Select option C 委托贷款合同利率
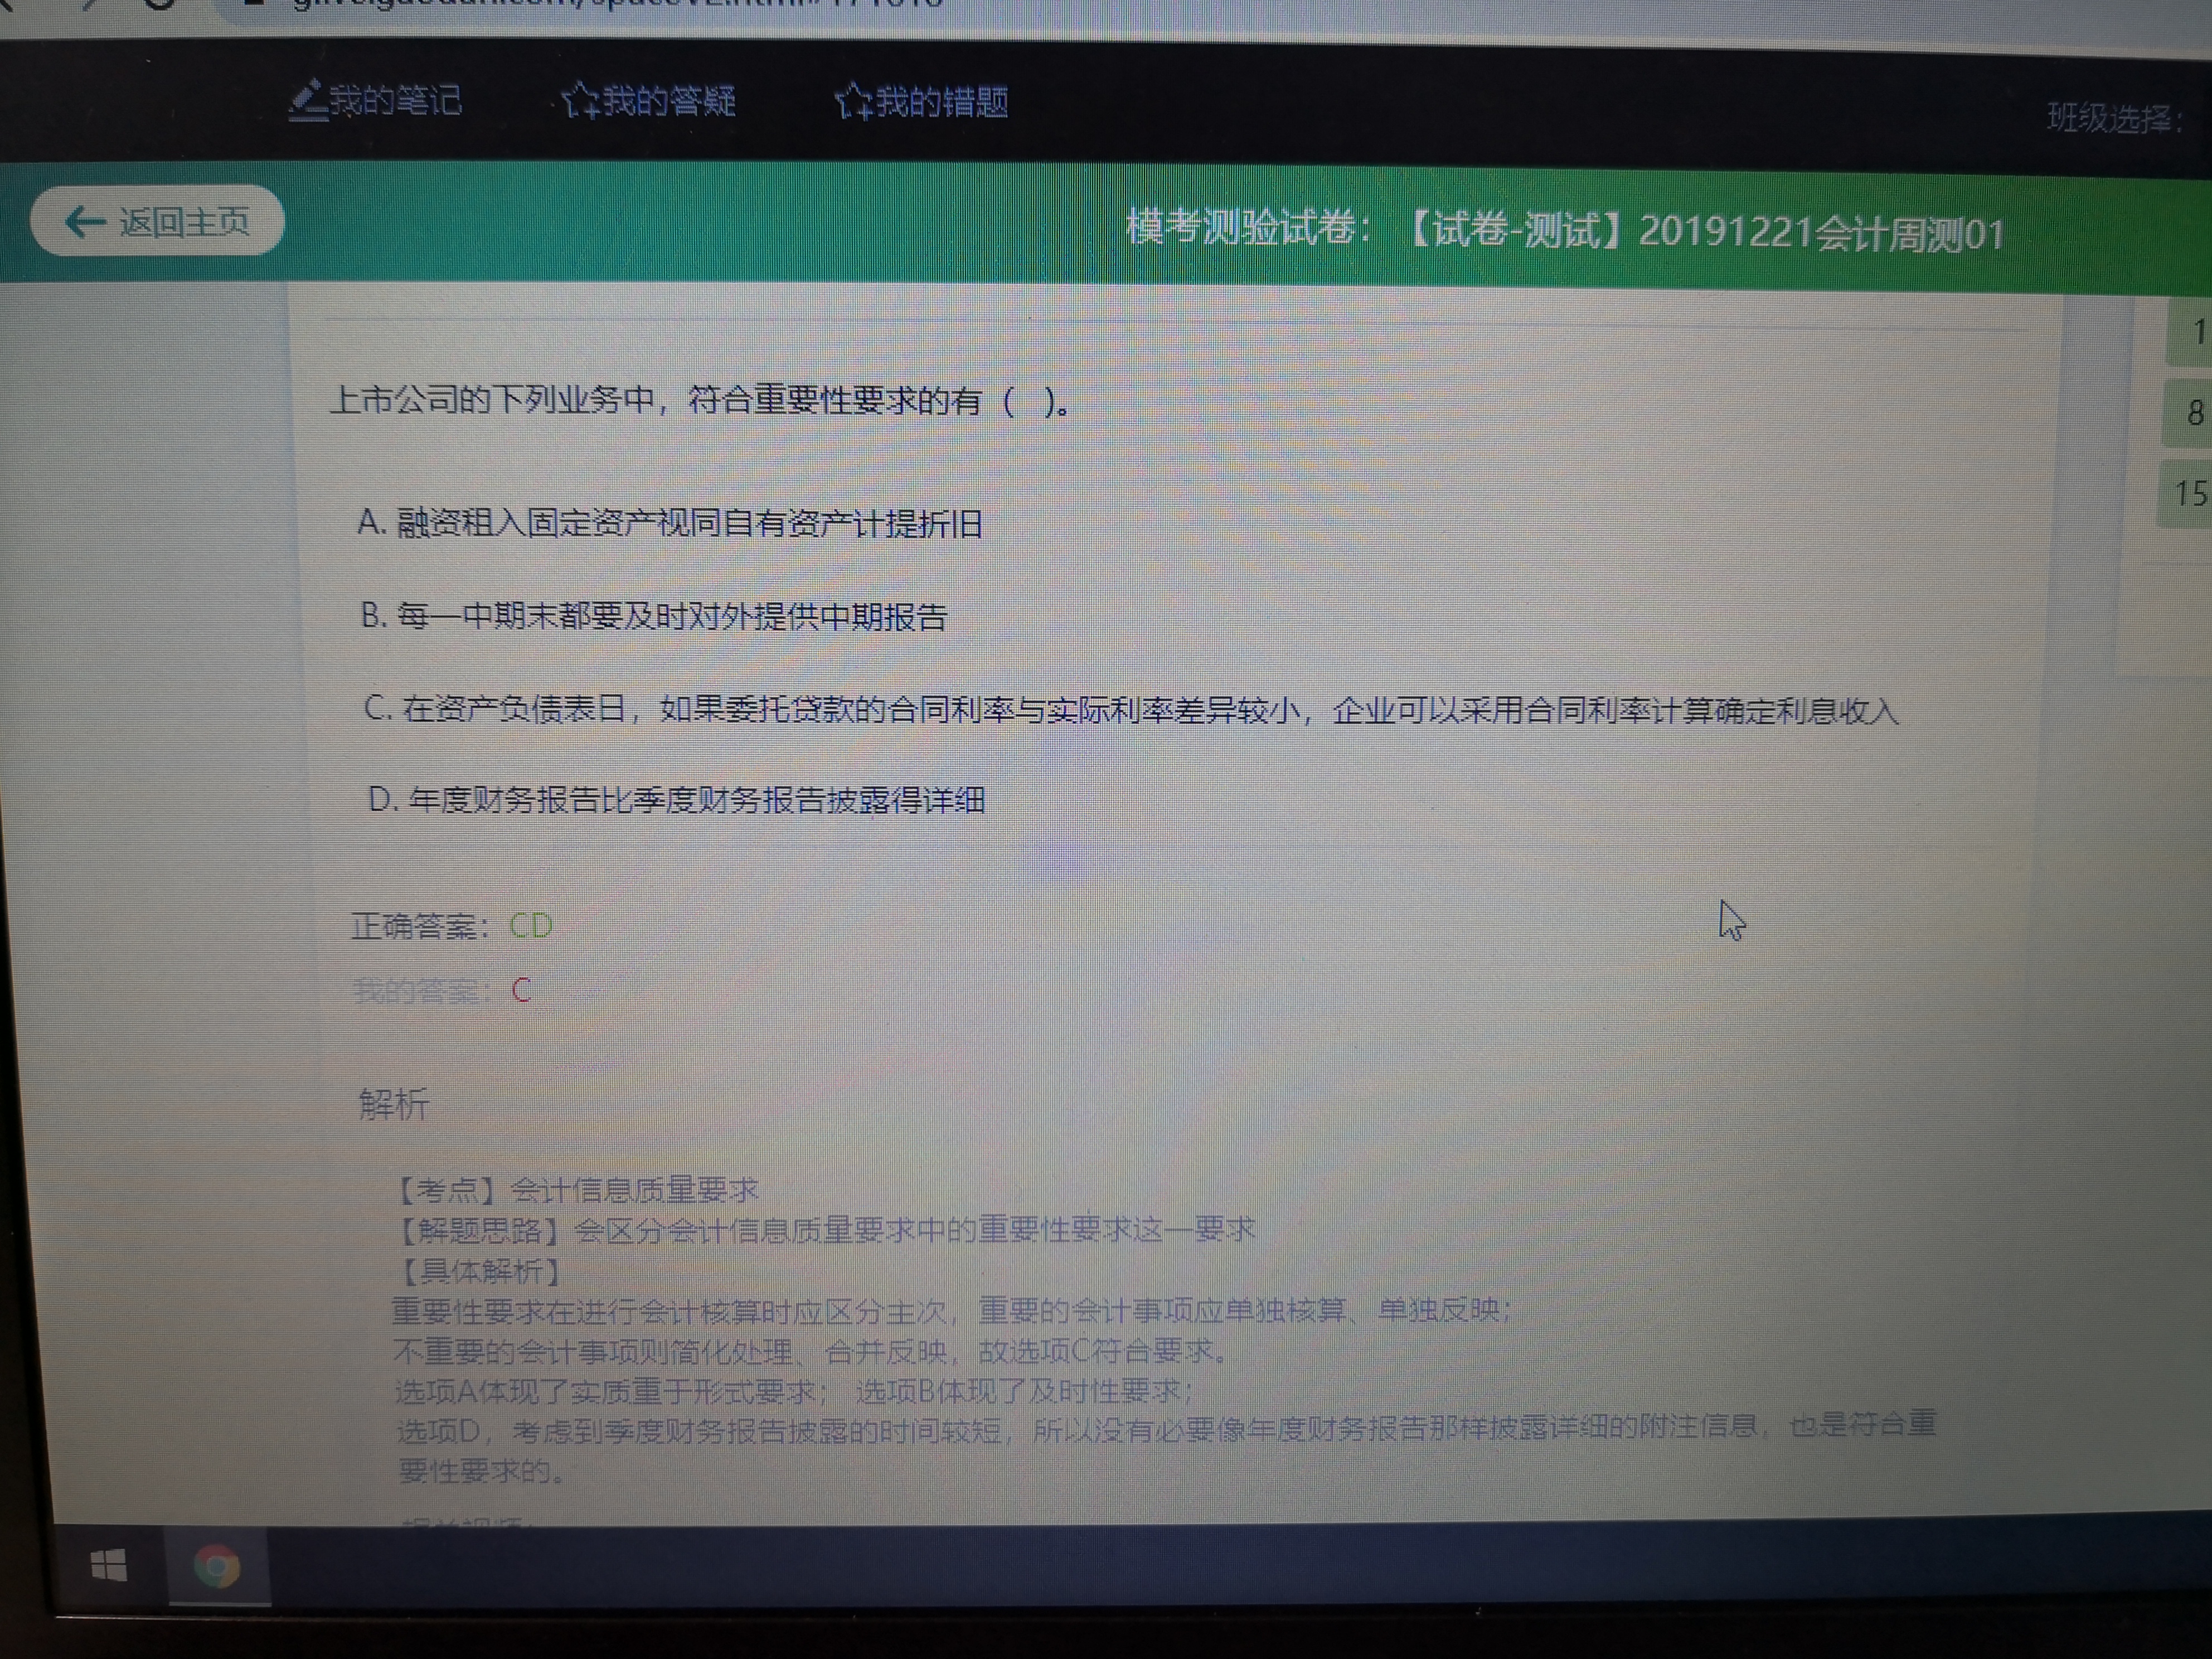The height and width of the screenshot is (1659, 2212). pos(1130,710)
